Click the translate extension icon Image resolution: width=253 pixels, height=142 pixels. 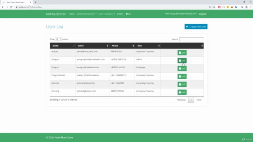(236, 7)
